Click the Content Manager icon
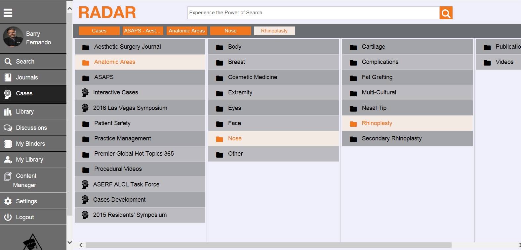Image resolution: width=521 pixels, height=250 pixels. 8,176
